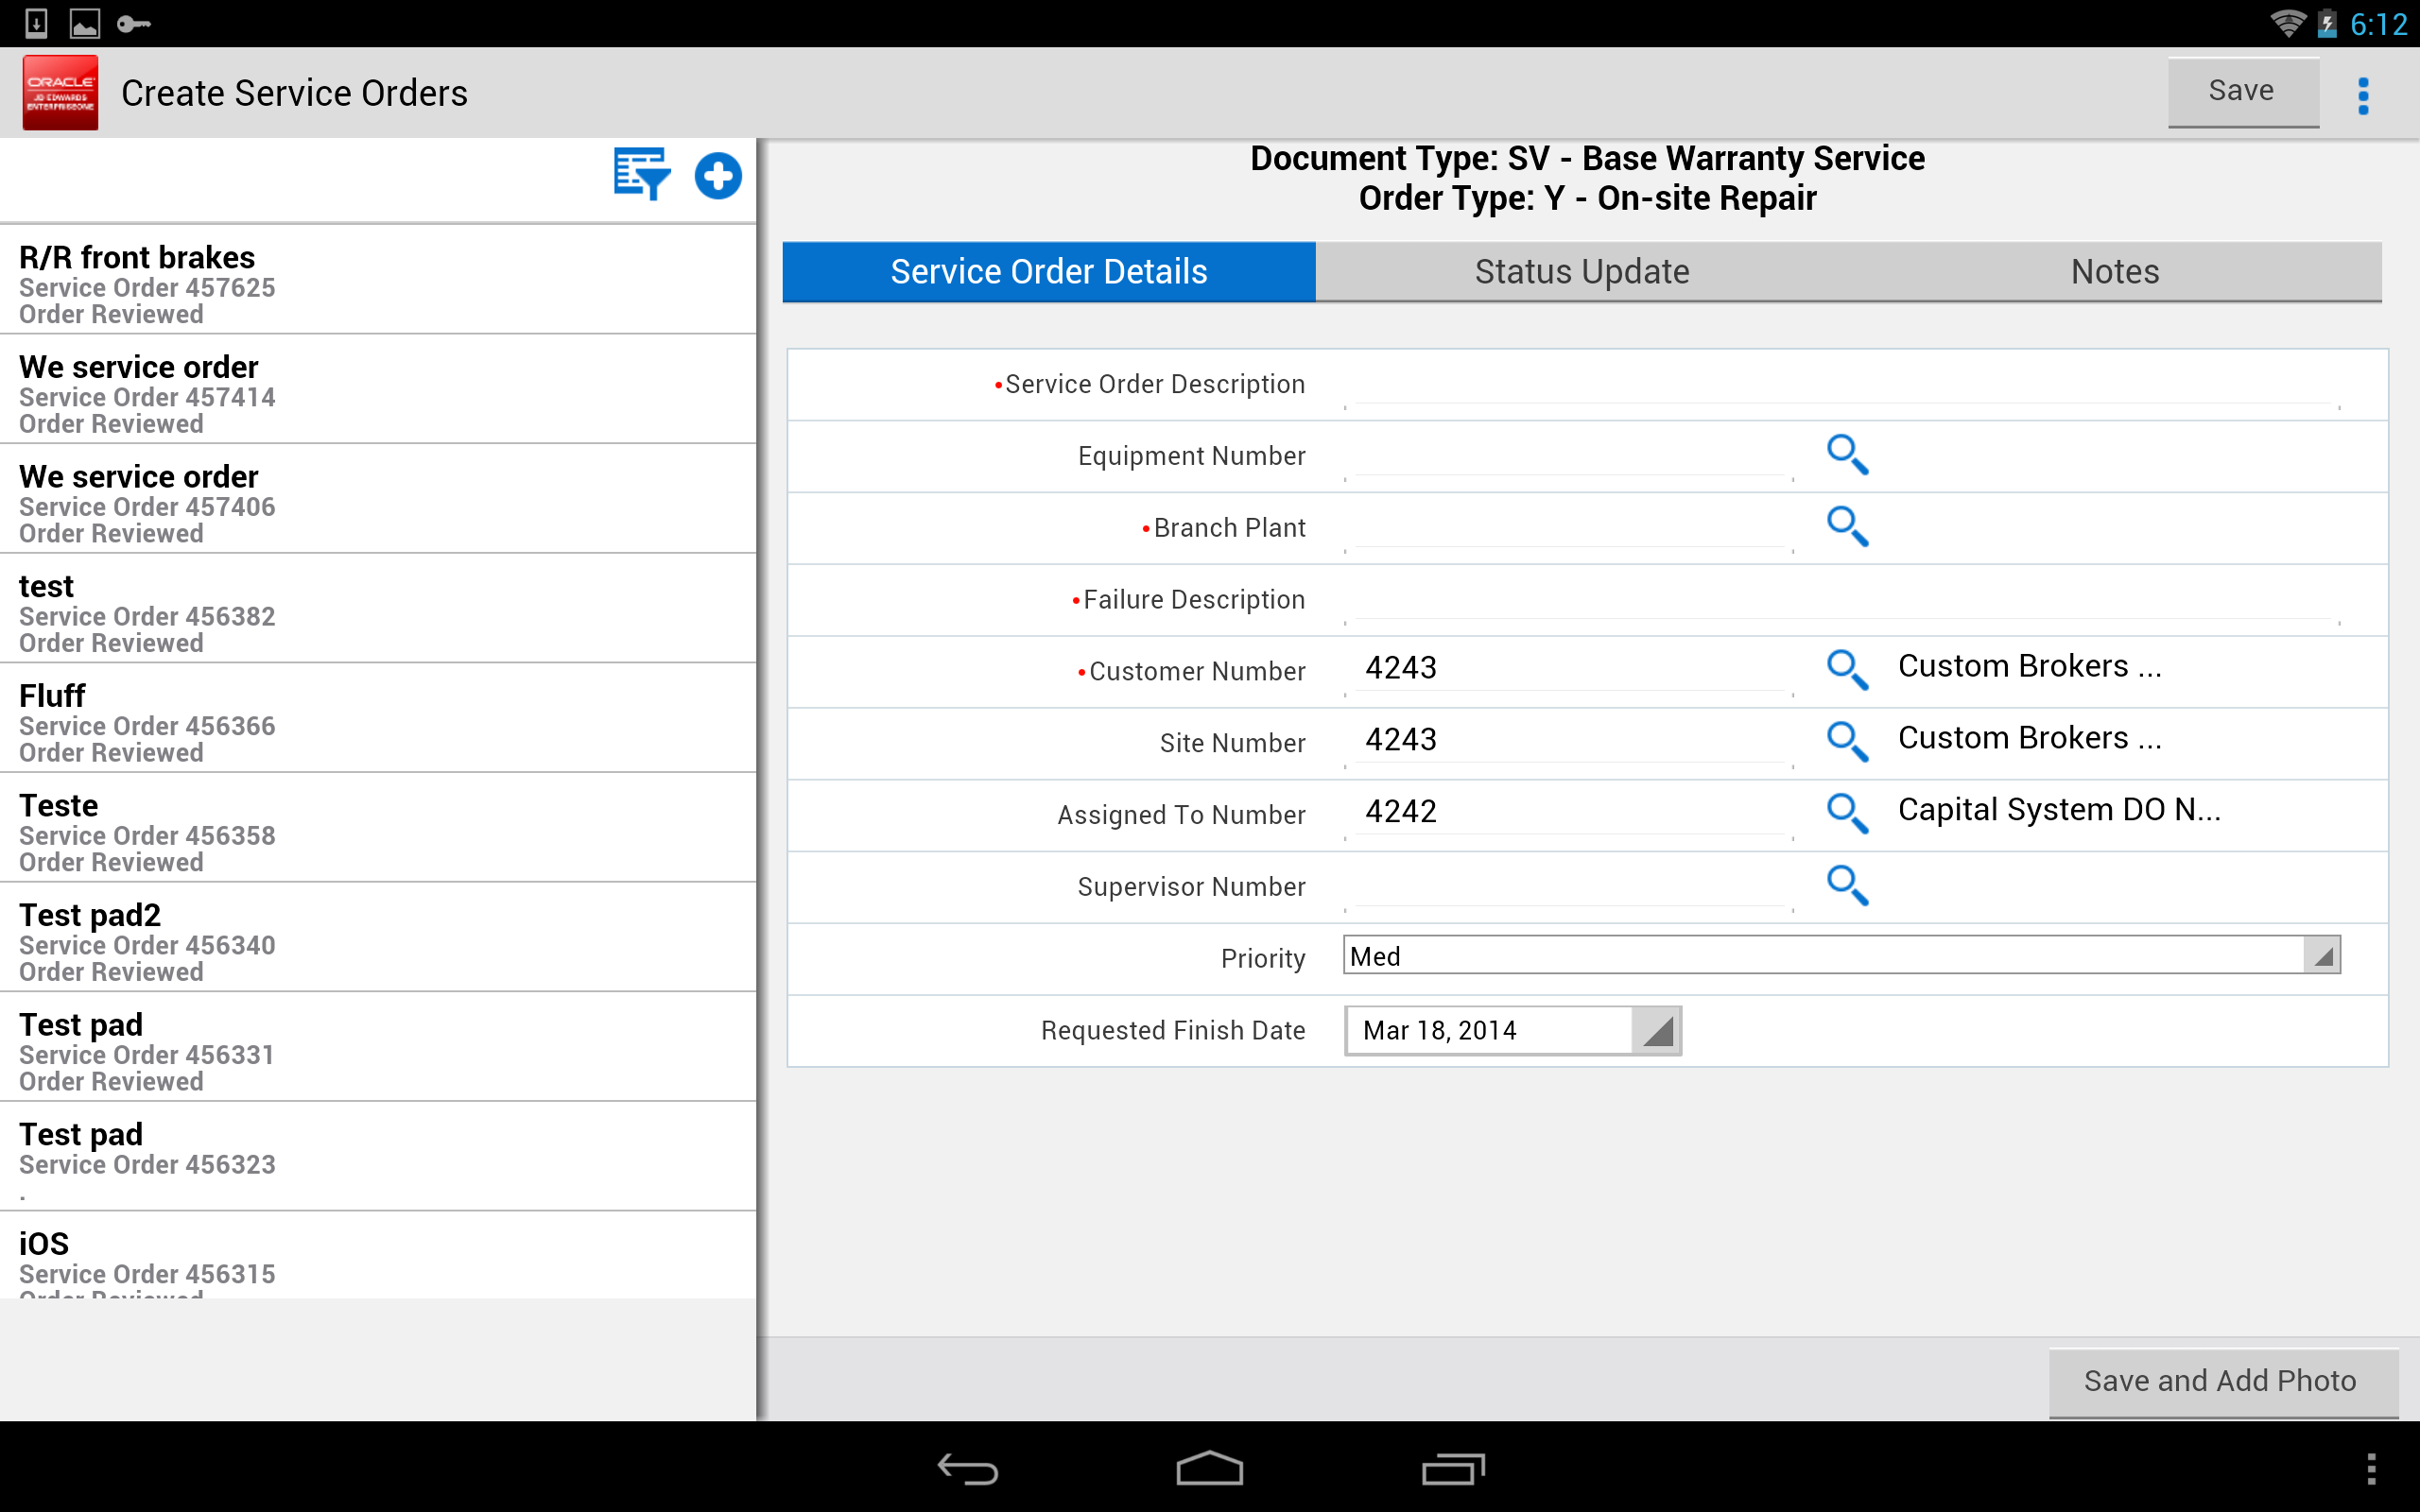The image size is (2420, 1512).
Task: Tap Custom Brokers text beside Site Number
Action: (x=2029, y=738)
